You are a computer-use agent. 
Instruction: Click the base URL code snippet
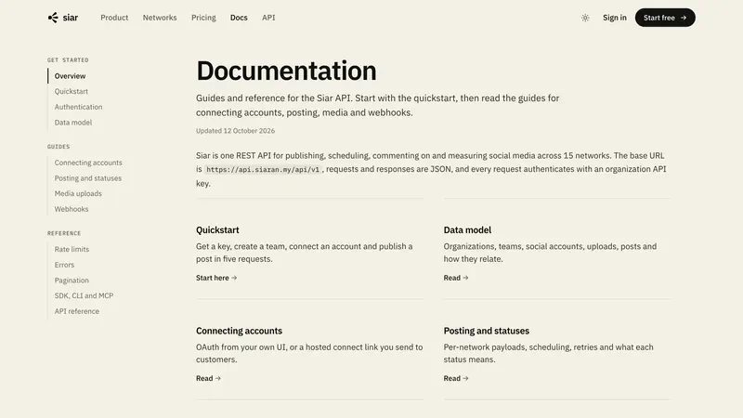point(263,169)
